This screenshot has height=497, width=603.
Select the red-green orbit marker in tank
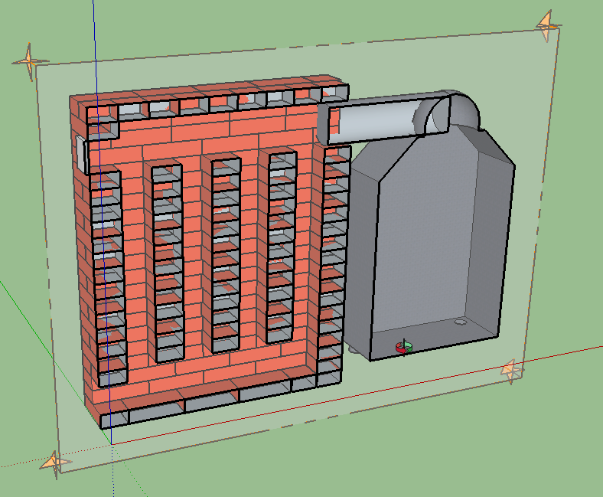click(403, 348)
